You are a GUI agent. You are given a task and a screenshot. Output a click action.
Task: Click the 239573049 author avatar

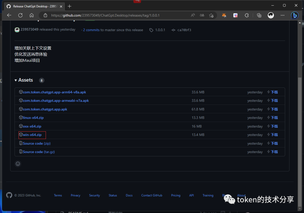tap(17, 30)
